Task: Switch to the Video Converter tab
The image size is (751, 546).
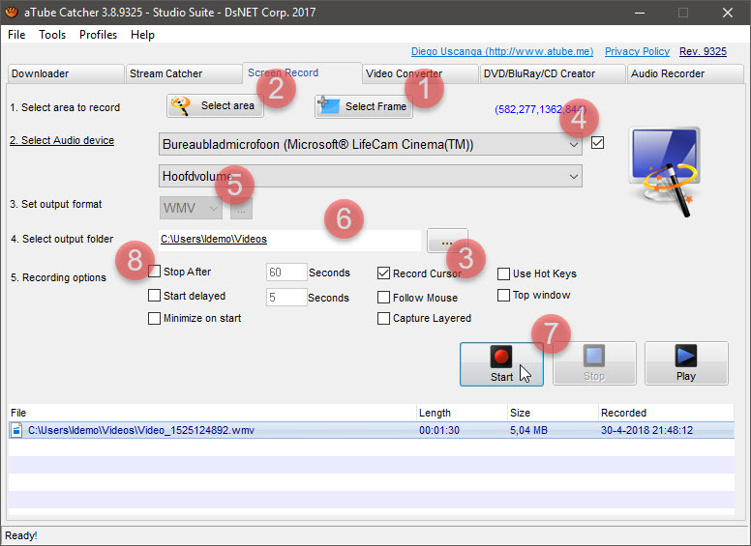Action: point(420,73)
